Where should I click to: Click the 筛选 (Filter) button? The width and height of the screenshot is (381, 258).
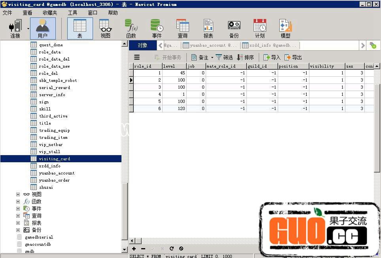[224, 57]
